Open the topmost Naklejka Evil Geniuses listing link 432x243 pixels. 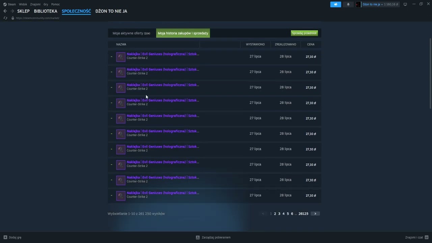(x=163, y=54)
